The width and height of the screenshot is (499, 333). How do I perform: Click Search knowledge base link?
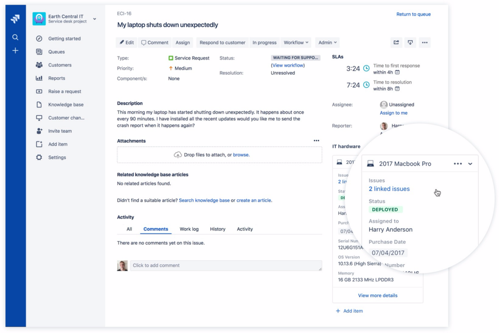coord(204,200)
